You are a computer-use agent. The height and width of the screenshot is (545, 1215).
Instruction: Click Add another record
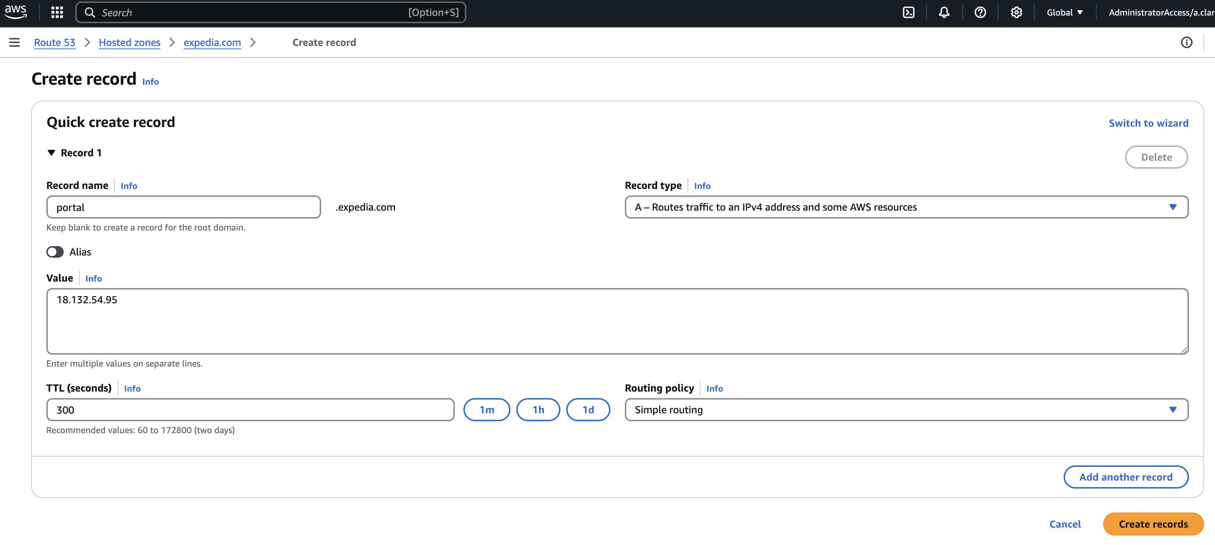1126,477
